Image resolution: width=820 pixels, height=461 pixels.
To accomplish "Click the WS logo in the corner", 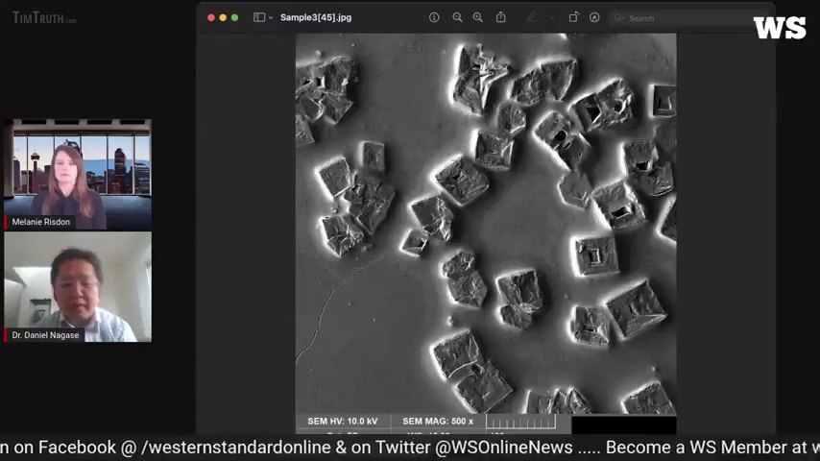I will (779, 27).
